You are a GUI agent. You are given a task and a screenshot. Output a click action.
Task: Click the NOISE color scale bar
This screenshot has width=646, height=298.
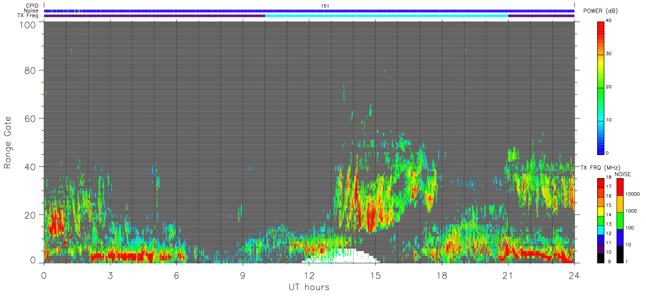(620, 221)
